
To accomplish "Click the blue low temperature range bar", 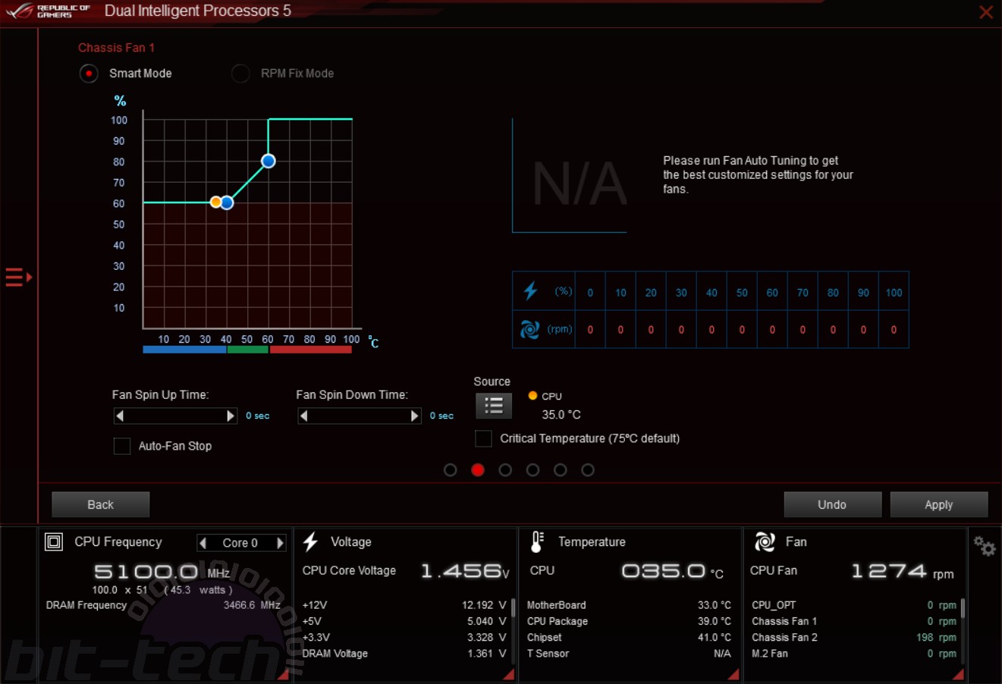I will click(x=184, y=350).
